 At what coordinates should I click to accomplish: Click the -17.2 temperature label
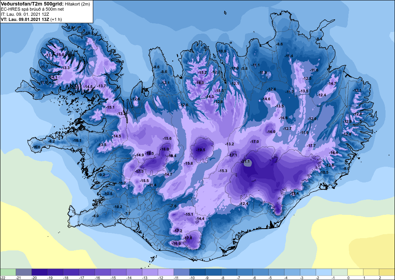pos(178,231)
